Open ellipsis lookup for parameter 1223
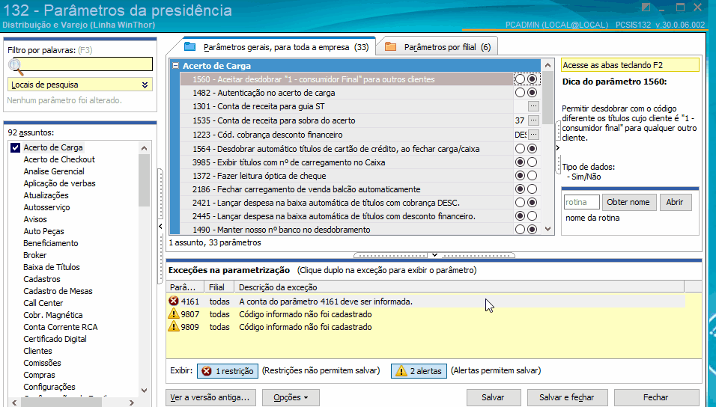 [x=533, y=135]
